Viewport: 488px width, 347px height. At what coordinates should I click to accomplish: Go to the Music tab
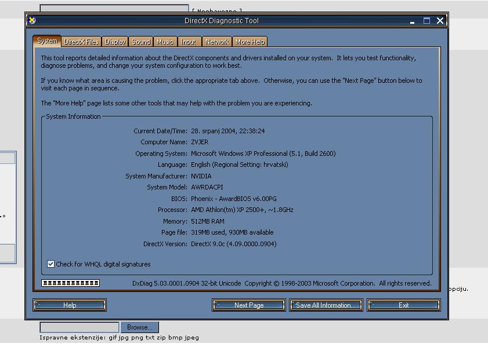[165, 42]
